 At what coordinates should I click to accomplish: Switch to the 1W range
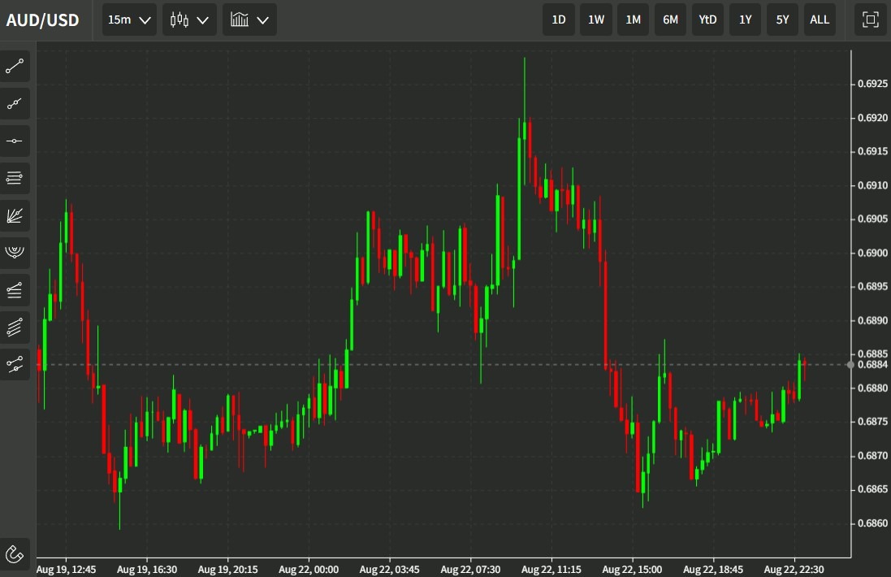coord(596,20)
